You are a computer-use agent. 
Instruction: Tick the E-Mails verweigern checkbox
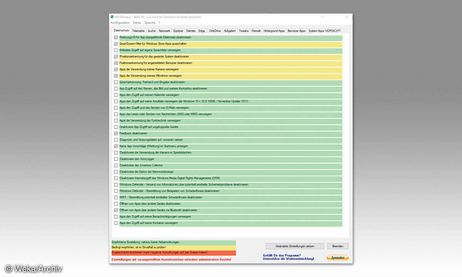pyautogui.click(x=116, y=108)
